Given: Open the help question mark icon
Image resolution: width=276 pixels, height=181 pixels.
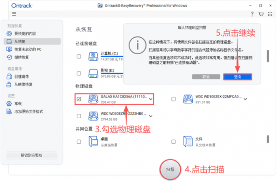Looking at the screenshot, I should 252,14.
